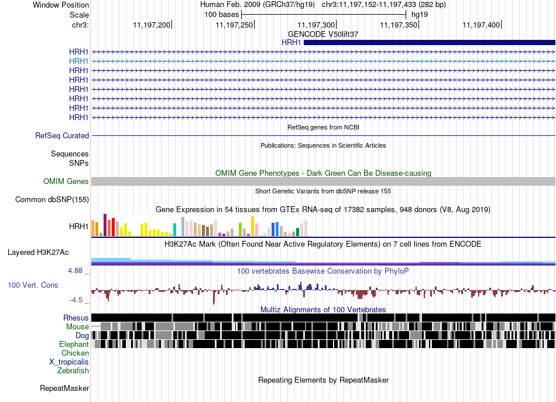
Task: Click the '100 bases' scale bar label
Action: 222,15
